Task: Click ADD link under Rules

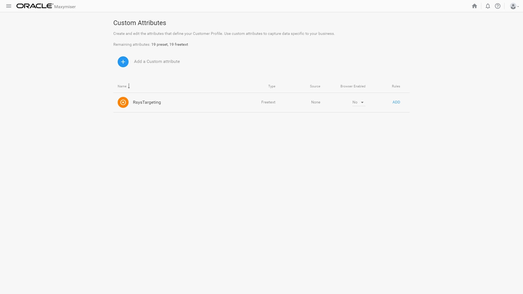Action: 396,102
